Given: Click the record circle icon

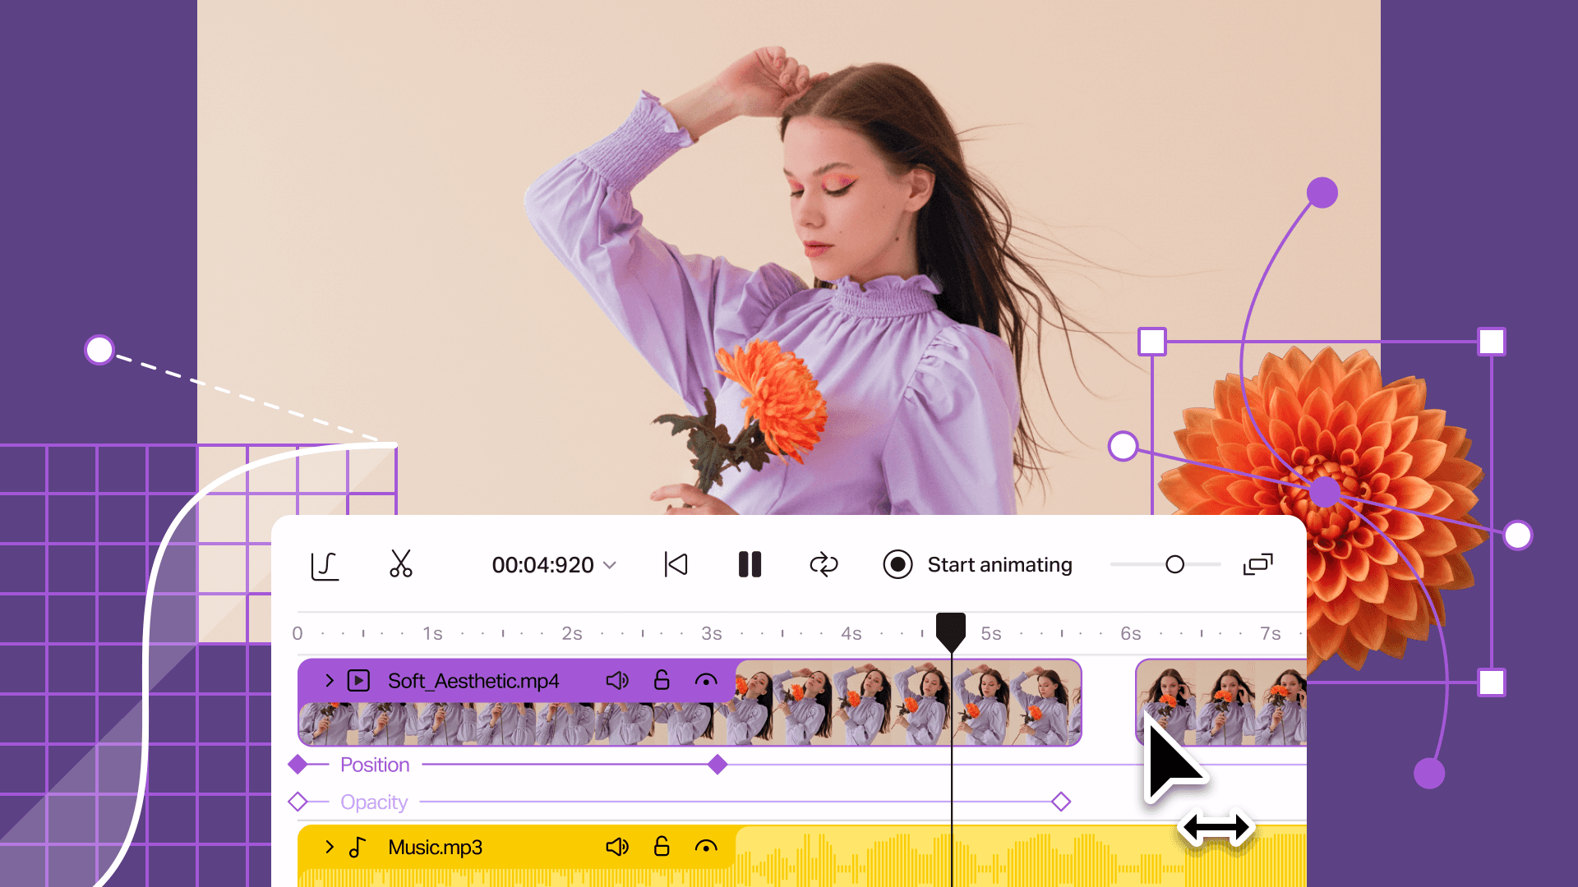Looking at the screenshot, I should (x=897, y=564).
